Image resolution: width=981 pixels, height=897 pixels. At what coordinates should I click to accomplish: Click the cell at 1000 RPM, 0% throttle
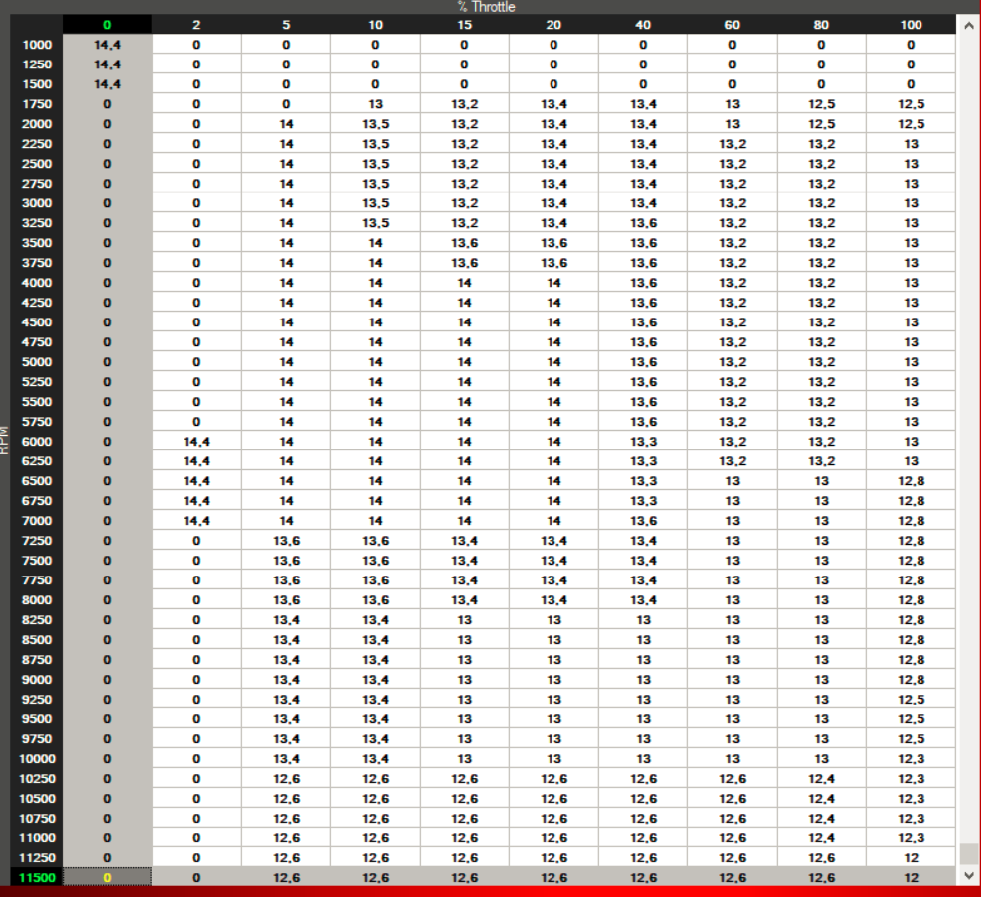[x=107, y=45]
